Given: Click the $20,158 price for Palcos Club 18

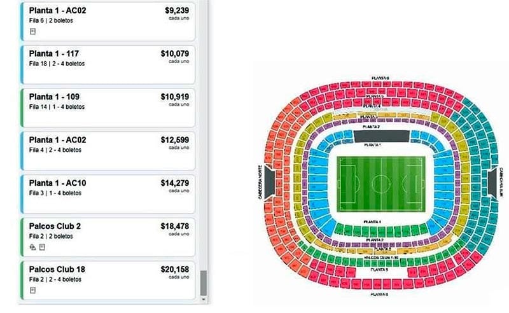Looking at the screenshot, I should pyautogui.click(x=174, y=269).
